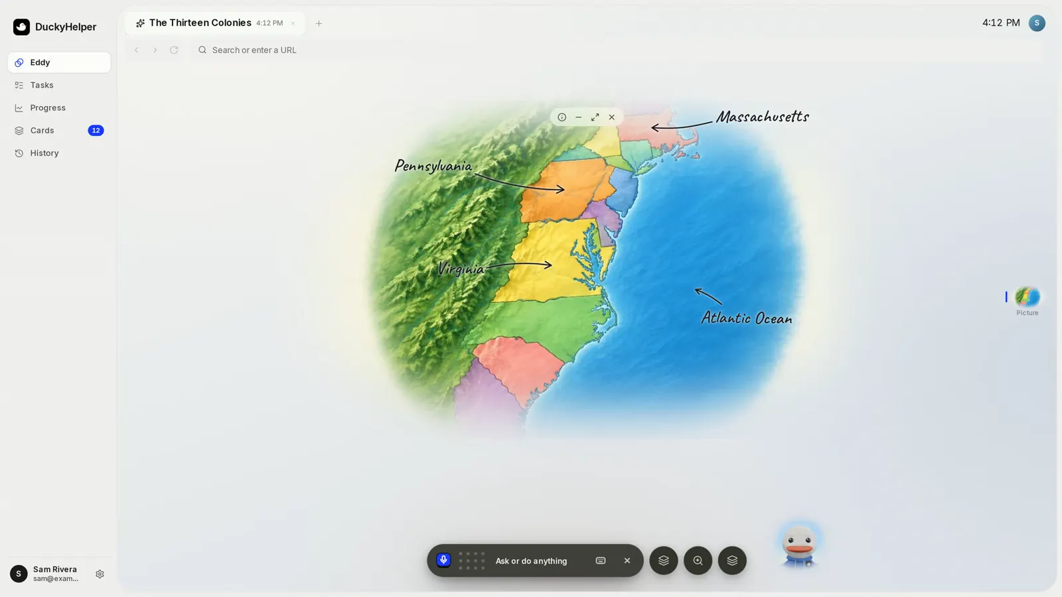Open Cards in the sidebar
The image size is (1062, 597).
pos(59,130)
